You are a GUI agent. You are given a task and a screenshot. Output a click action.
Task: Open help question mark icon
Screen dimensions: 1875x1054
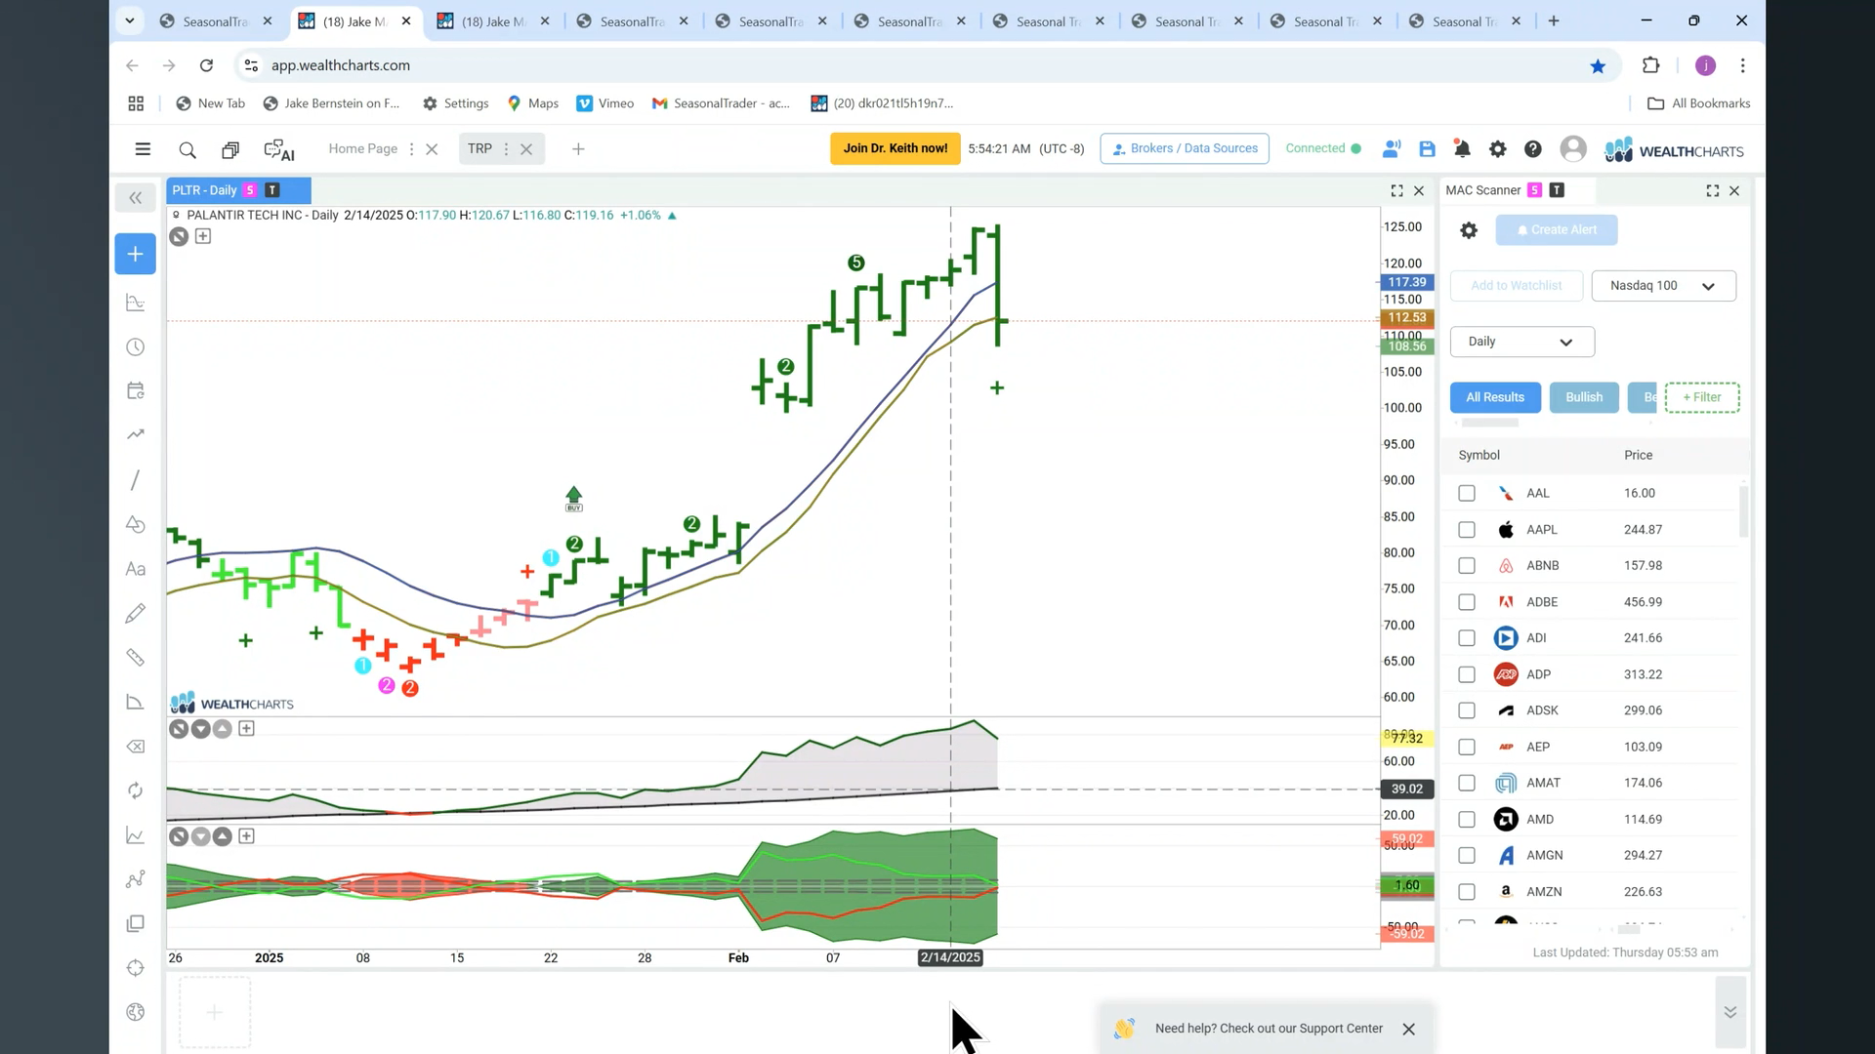[1533, 149]
